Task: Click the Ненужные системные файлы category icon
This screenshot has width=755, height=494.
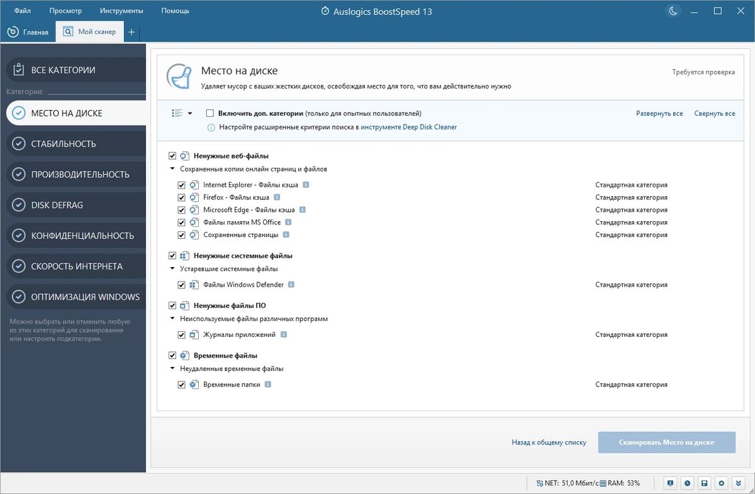Action: pos(185,256)
